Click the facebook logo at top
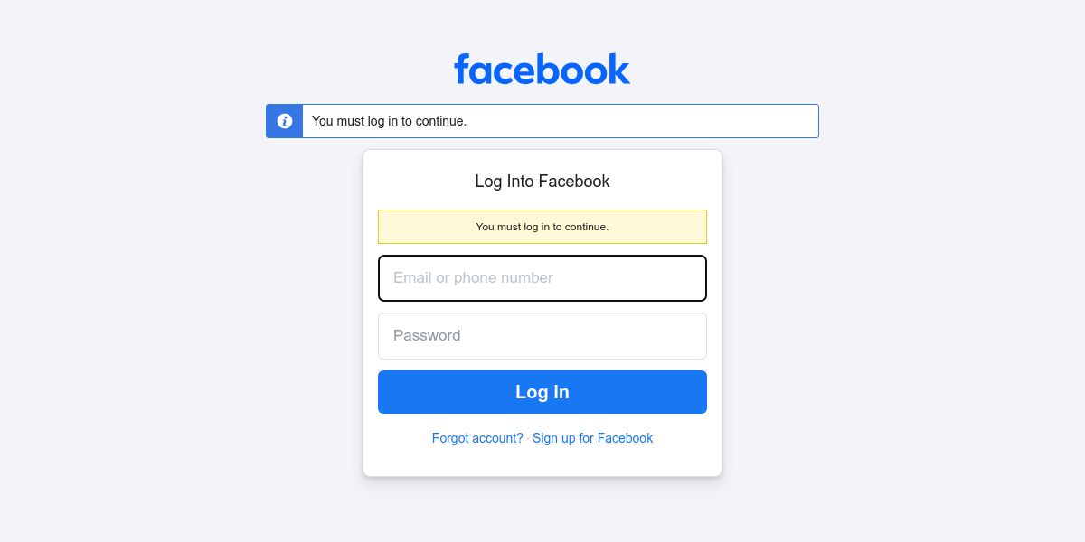Screen dimensions: 1085x542 coord(542,69)
